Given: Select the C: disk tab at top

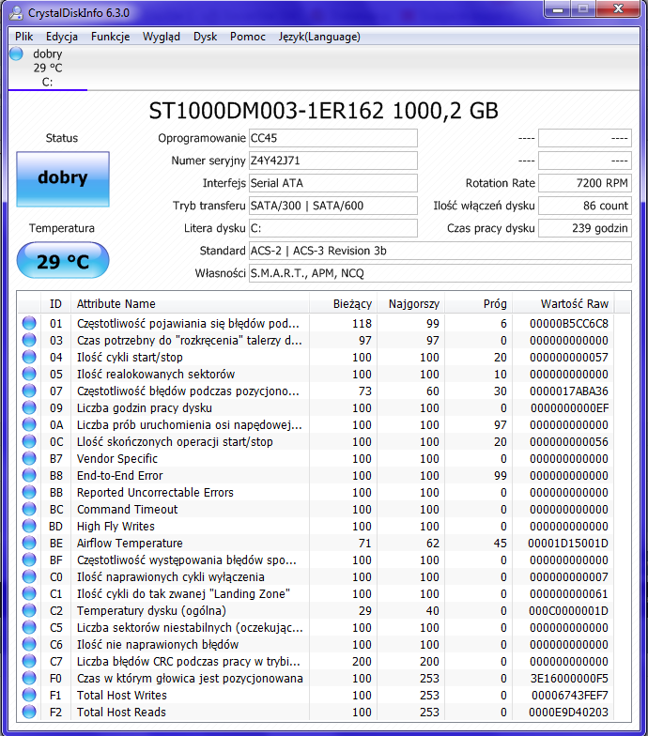Looking at the screenshot, I should pyautogui.click(x=47, y=68).
